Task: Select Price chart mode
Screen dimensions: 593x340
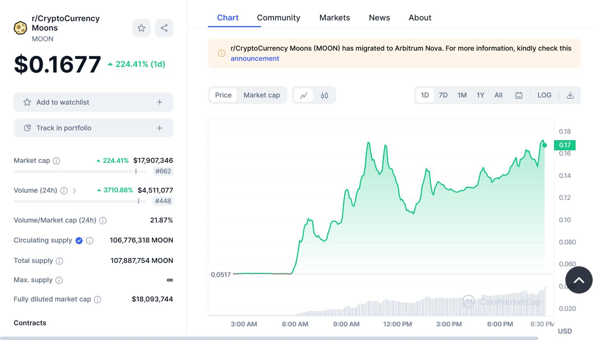Action: coord(223,95)
